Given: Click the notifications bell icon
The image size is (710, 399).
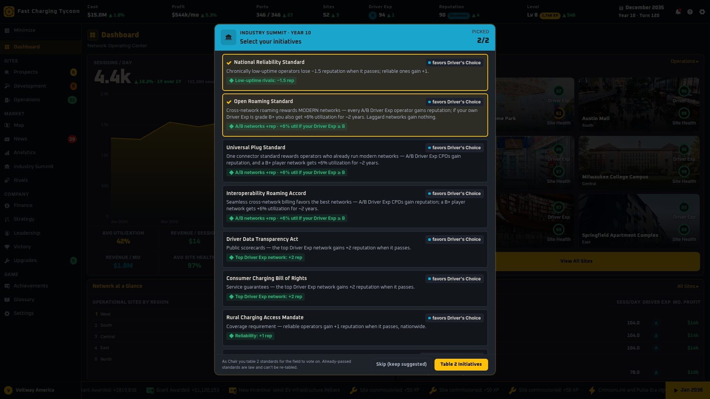Looking at the screenshot, I should coord(678,12).
